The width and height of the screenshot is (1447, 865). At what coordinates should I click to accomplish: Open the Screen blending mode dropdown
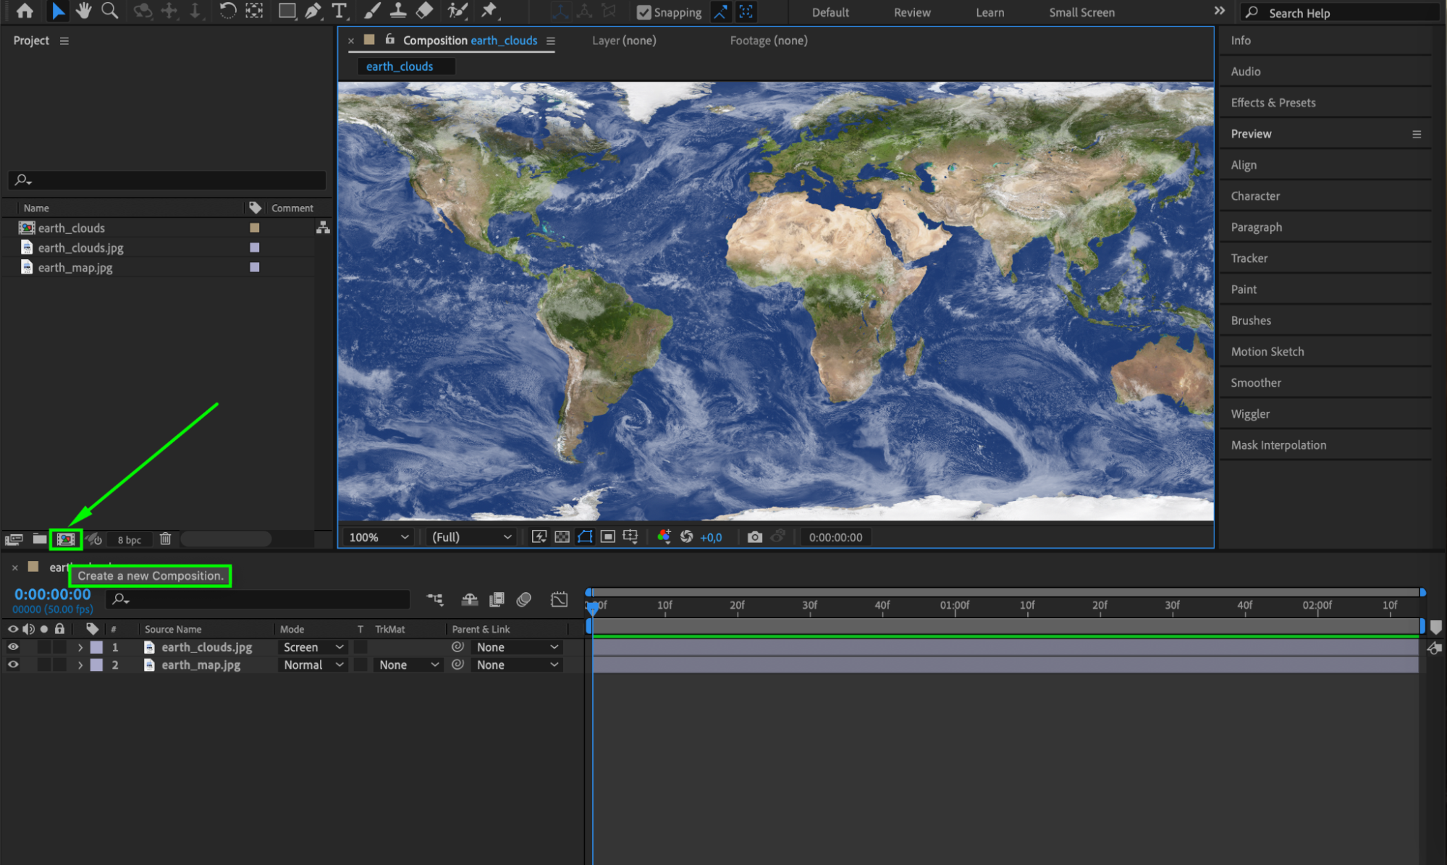pos(313,647)
